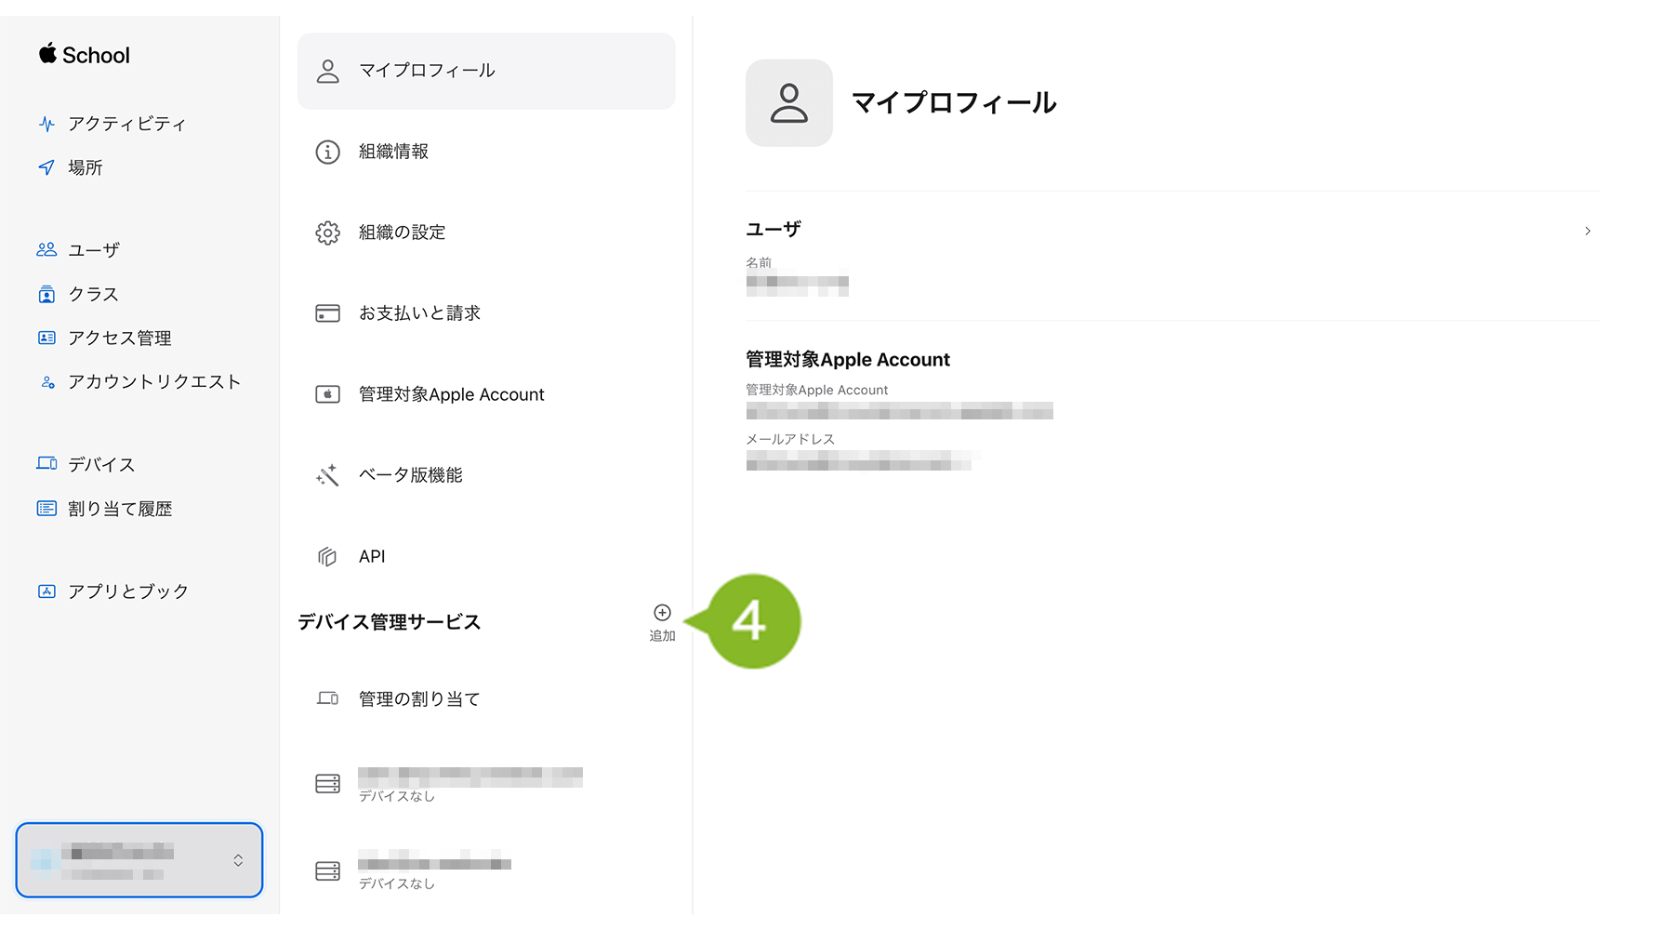The width and height of the screenshot is (1653, 930).
Task: Click the Beta Features sparkle wand icon
Action: pos(327,476)
